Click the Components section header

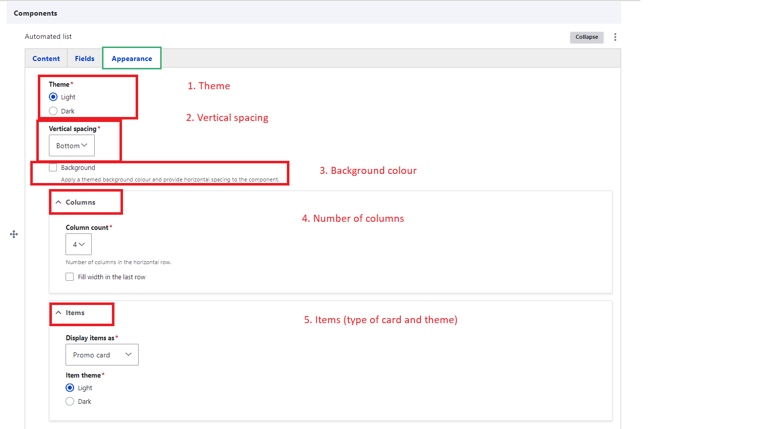[x=35, y=13]
